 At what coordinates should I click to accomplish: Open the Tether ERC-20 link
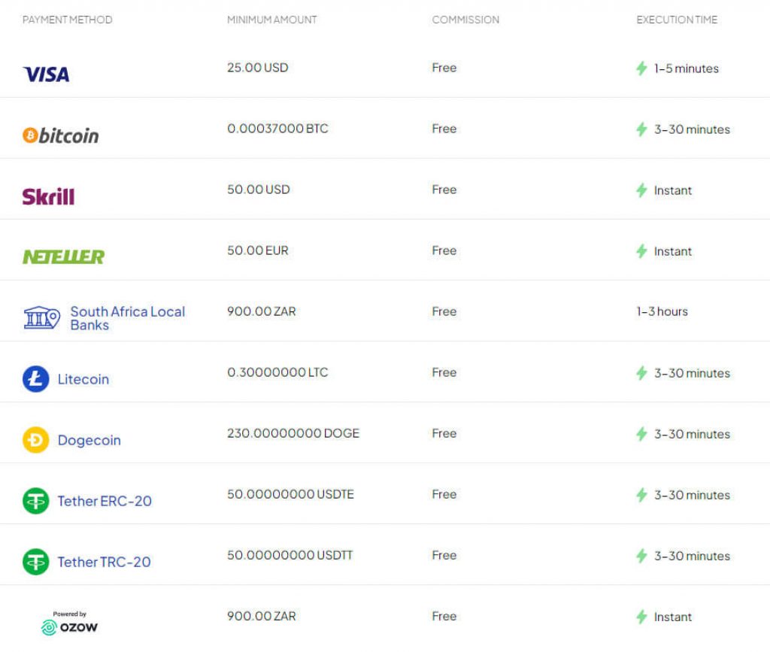tap(105, 501)
